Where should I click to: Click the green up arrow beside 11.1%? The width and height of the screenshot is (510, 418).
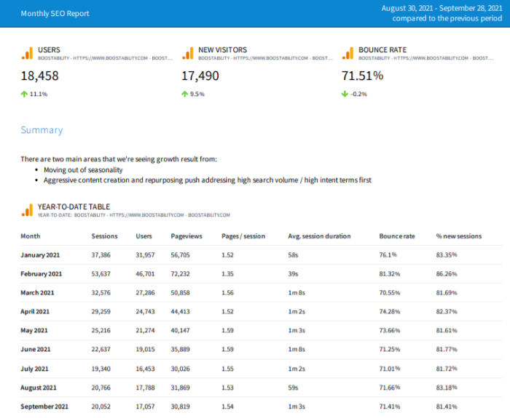24,94
